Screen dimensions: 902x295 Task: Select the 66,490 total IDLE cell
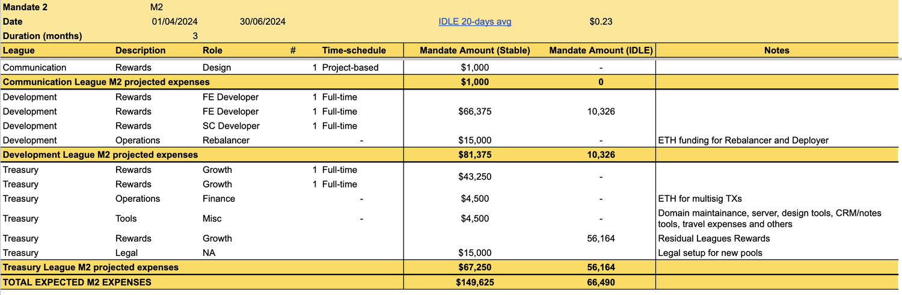click(x=601, y=282)
